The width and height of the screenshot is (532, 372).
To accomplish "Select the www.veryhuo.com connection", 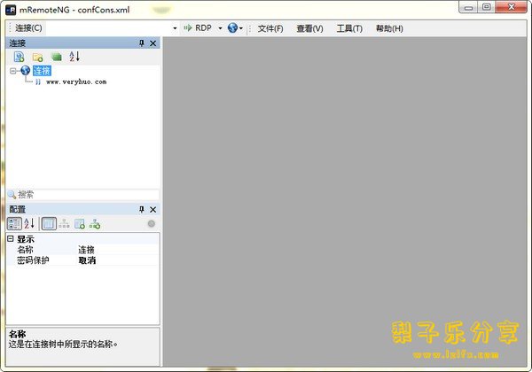I will pos(76,82).
